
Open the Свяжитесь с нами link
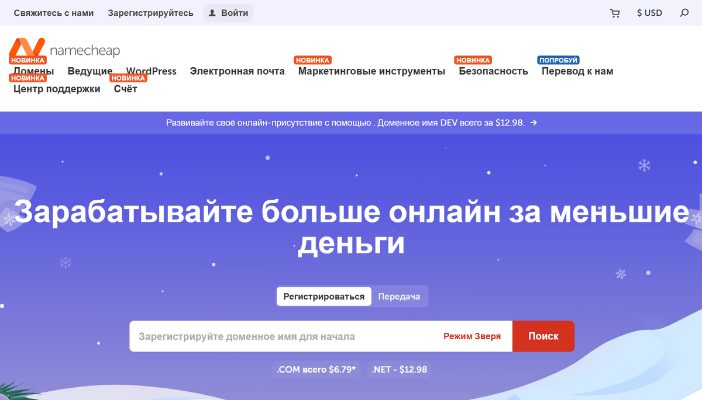(54, 13)
